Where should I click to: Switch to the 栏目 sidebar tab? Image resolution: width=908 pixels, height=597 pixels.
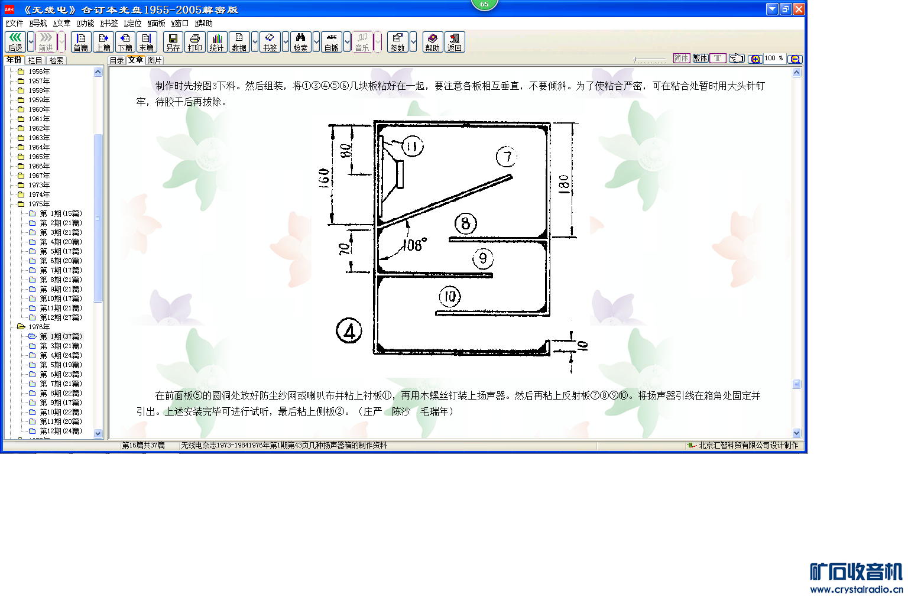35,60
